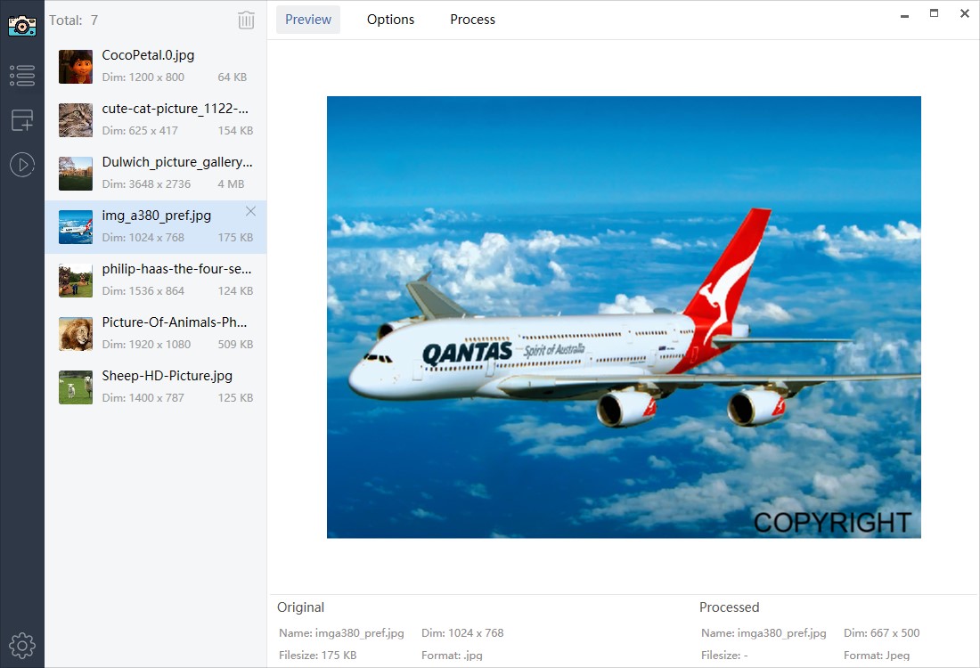
Task: Click the Original Filesize: 175 KB value
Action: point(317,656)
